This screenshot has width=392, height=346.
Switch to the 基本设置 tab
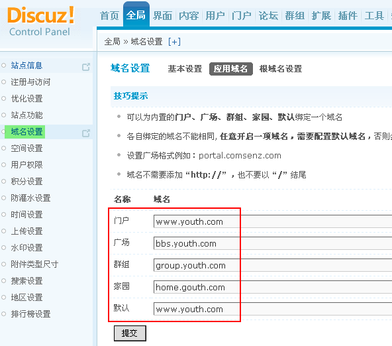pyautogui.click(x=185, y=68)
